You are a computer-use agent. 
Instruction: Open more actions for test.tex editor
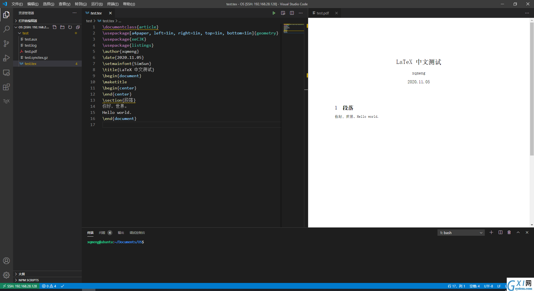coord(301,13)
